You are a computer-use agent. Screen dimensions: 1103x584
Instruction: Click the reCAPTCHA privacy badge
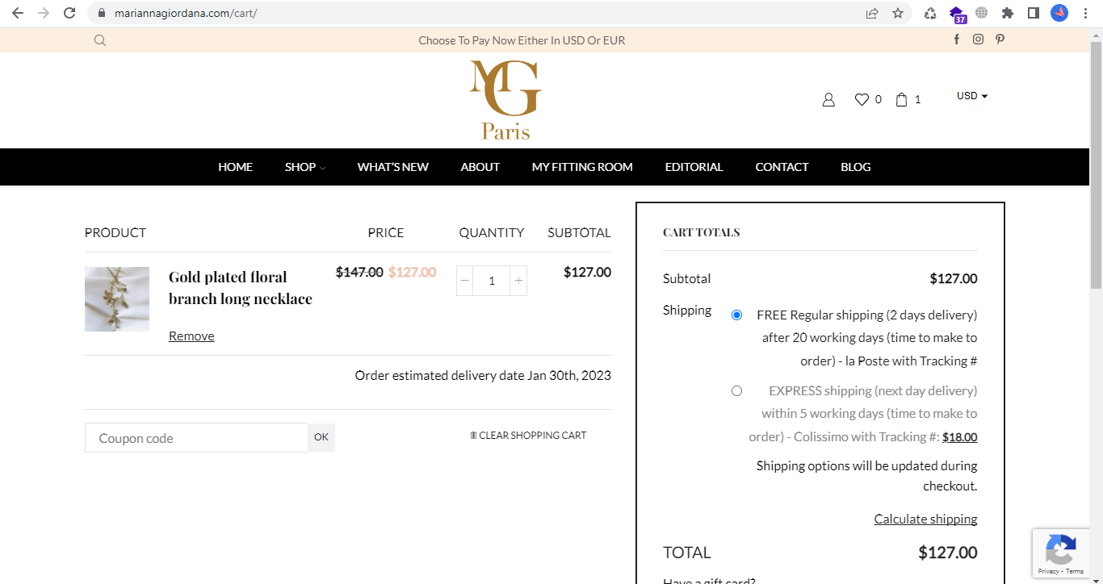(x=1060, y=553)
